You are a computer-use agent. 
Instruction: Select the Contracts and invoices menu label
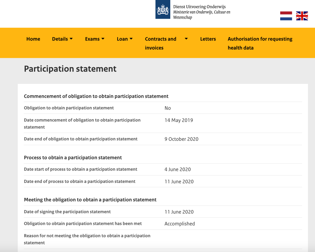point(160,43)
